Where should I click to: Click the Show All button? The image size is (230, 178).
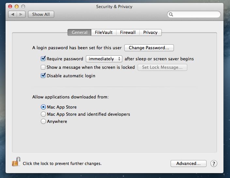[x=41, y=14]
